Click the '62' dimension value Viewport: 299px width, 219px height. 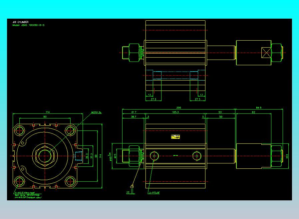(x=253, y=112)
